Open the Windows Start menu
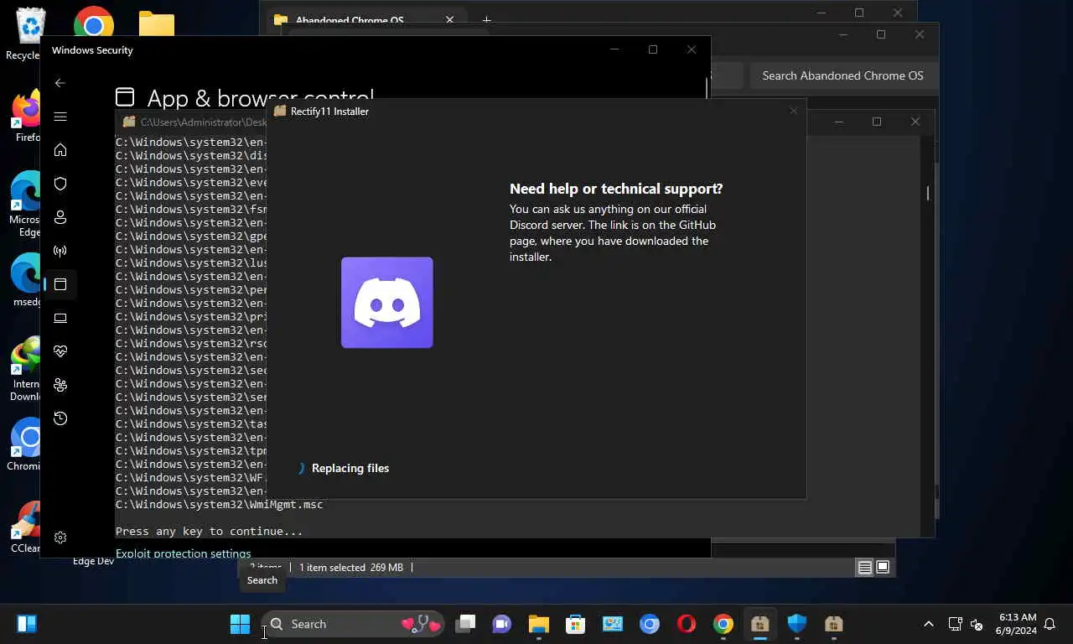Screen dimensions: 1073x644 [240, 624]
